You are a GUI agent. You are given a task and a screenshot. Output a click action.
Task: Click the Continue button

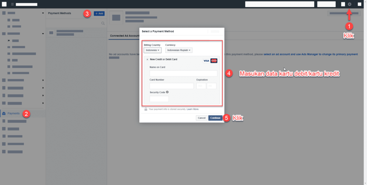pos(215,118)
